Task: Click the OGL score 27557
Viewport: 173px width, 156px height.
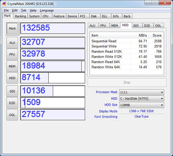Action: tap(53, 115)
